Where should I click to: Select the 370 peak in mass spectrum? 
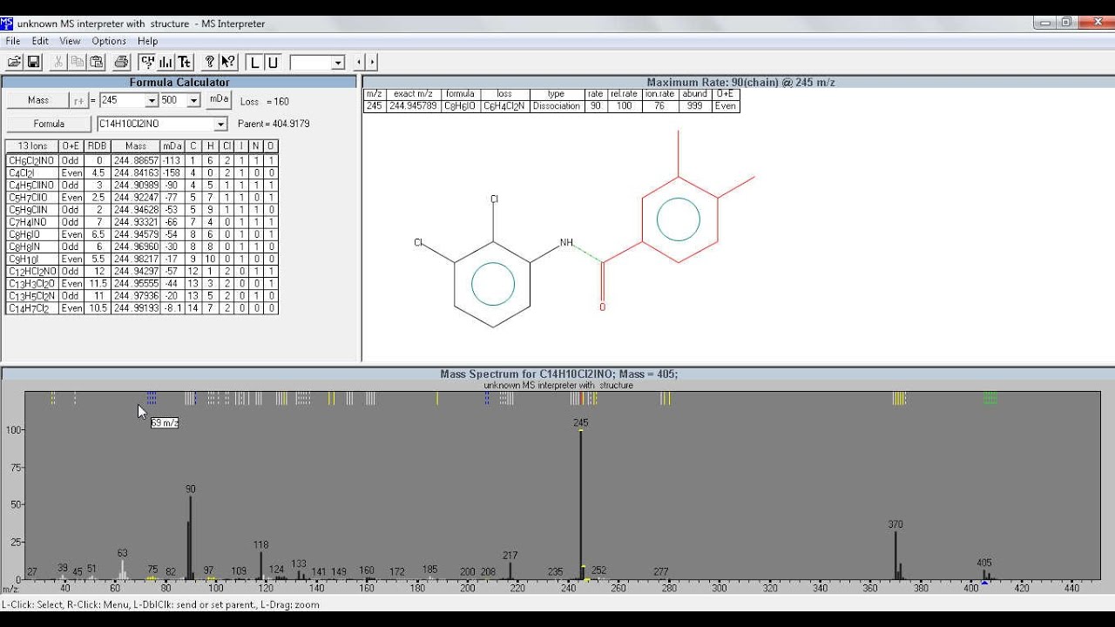[x=895, y=555]
